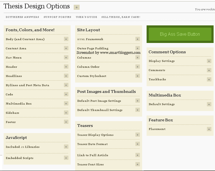Expand the Sidebars options
This screenshot has height=171, width=215.
click(x=66, y=113)
